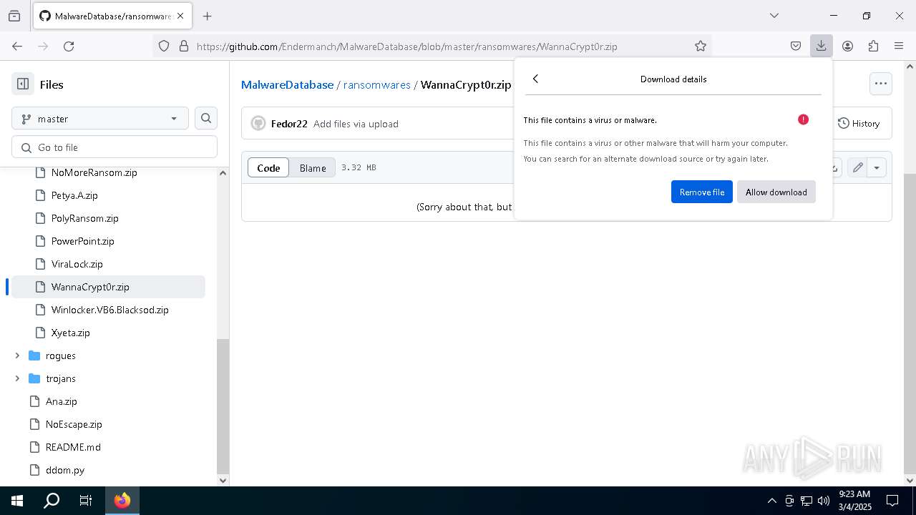The image size is (916, 515).
Task: Open Winlocker.VB6.Blacksod.zip file
Action: (109, 310)
